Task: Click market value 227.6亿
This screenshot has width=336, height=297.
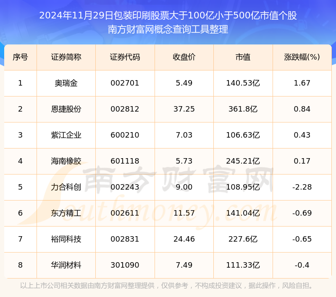Action: click(x=243, y=239)
